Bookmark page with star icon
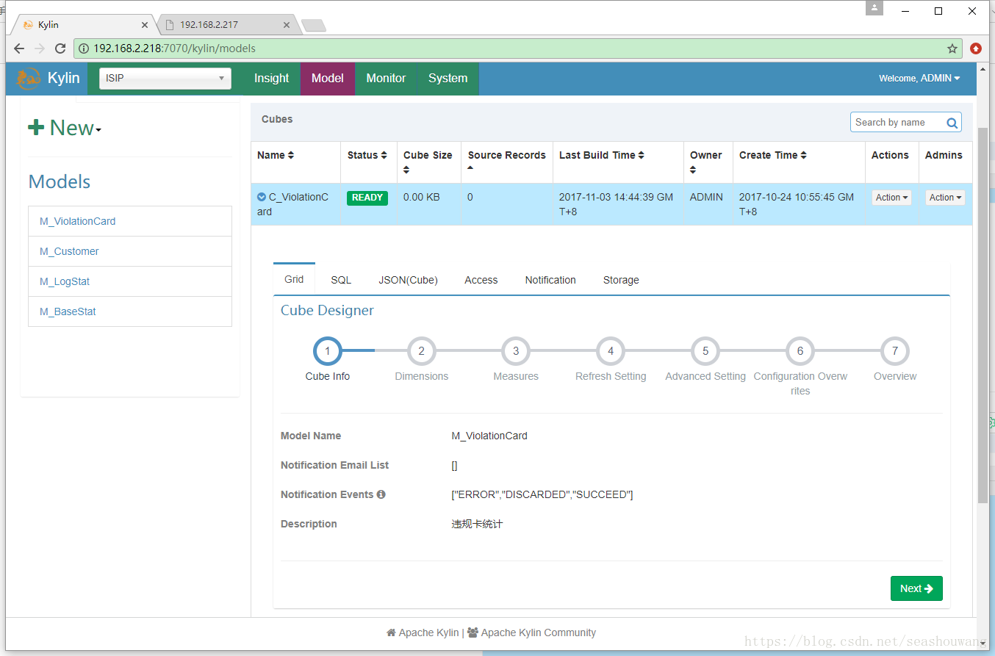The width and height of the screenshot is (995, 656). pyautogui.click(x=952, y=48)
